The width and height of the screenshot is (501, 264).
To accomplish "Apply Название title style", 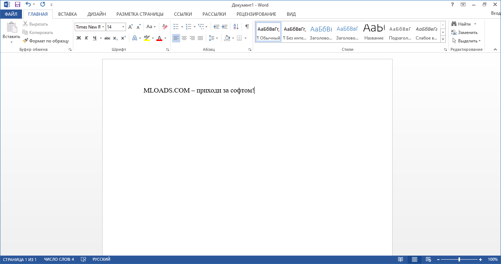I will (374, 32).
